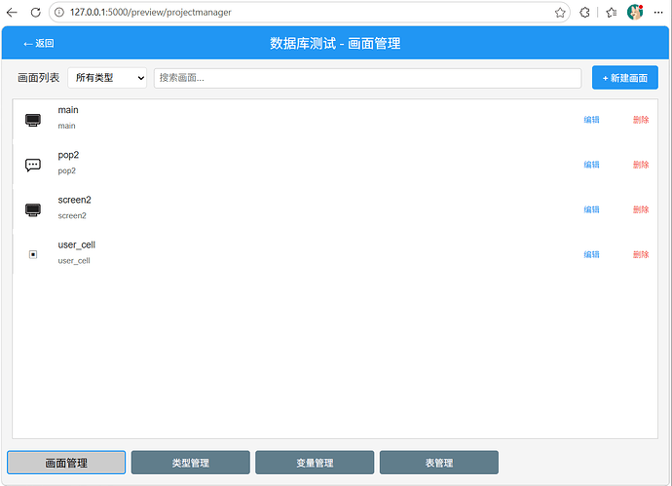672x486 pixels.
Task: Open browser extensions icon
Action: (x=584, y=13)
